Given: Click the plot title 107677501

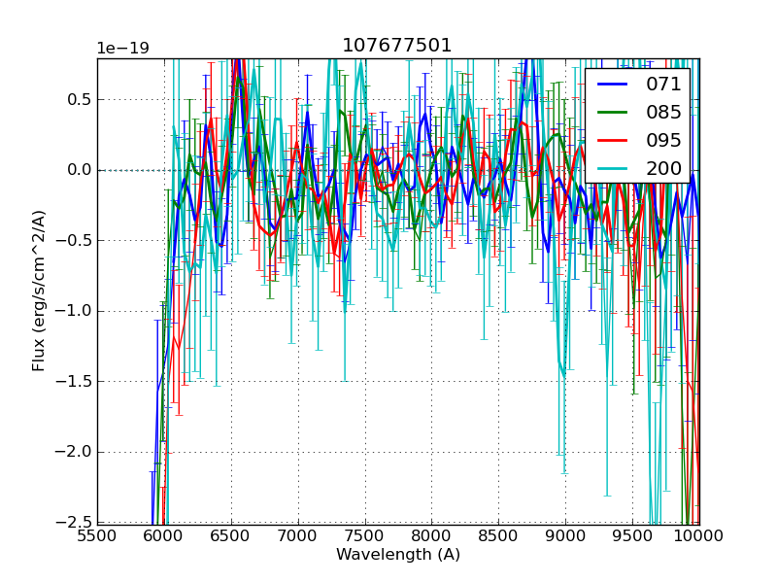Looking at the screenshot, I should coord(397,46).
